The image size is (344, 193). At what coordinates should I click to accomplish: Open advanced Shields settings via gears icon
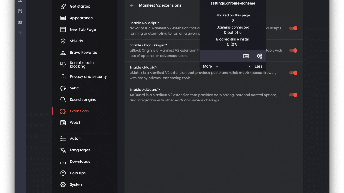pos(259,56)
